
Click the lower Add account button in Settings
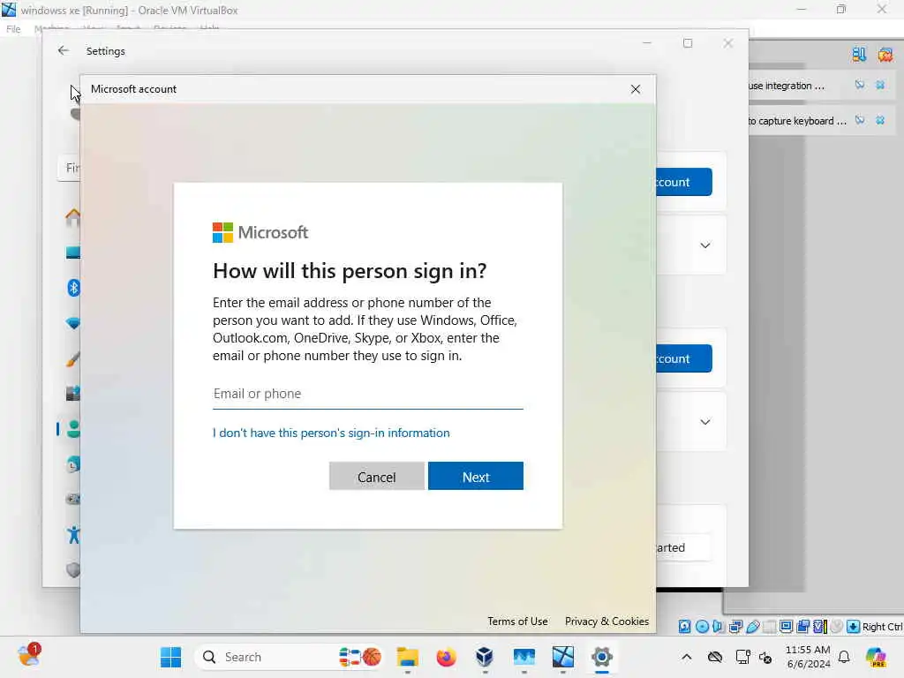(x=684, y=358)
